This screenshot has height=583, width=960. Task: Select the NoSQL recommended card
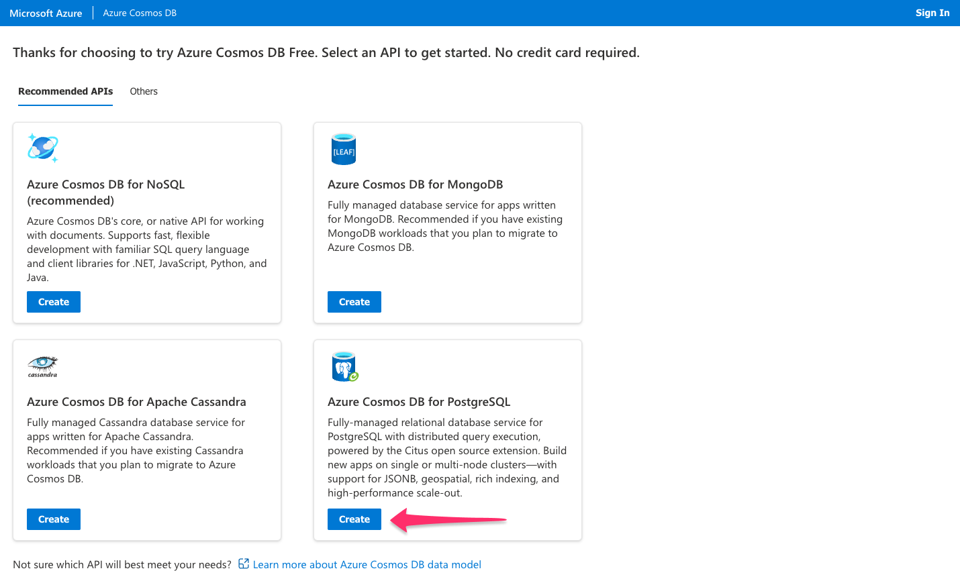[x=147, y=222]
